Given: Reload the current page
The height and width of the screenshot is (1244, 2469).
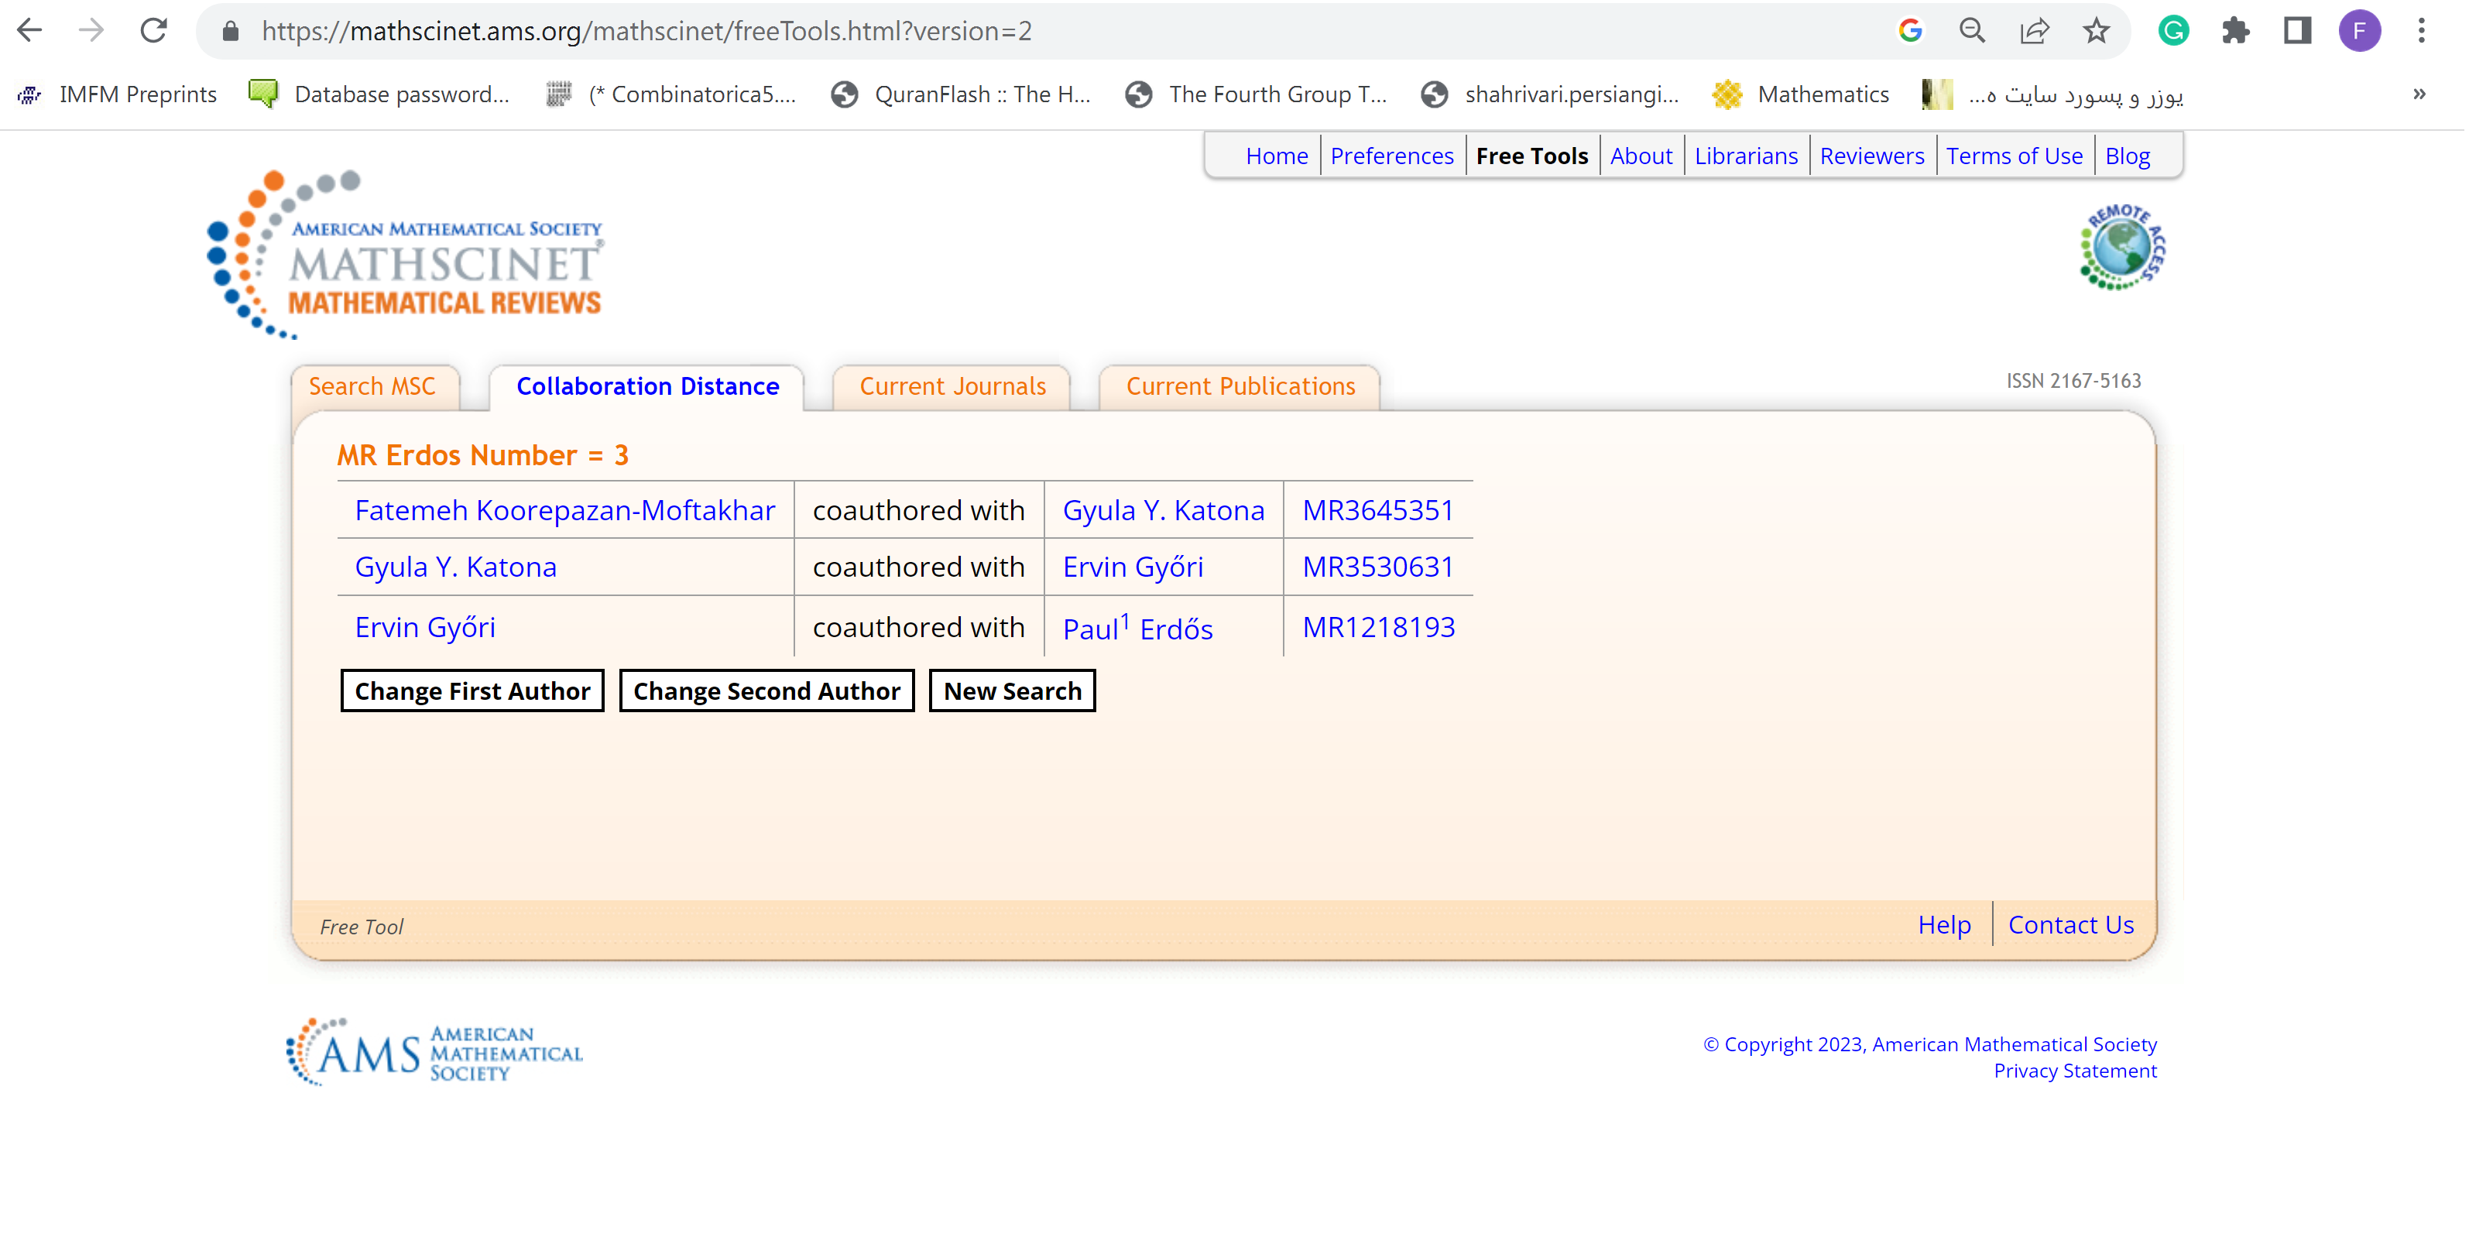Looking at the screenshot, I should click(153, 31).
